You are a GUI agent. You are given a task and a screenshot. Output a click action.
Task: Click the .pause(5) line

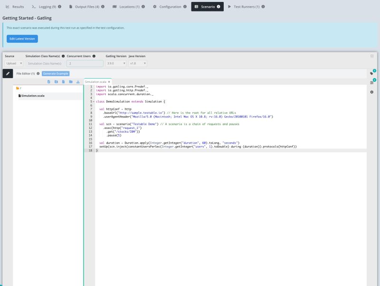pyautogui.click(x=114, y=136)
